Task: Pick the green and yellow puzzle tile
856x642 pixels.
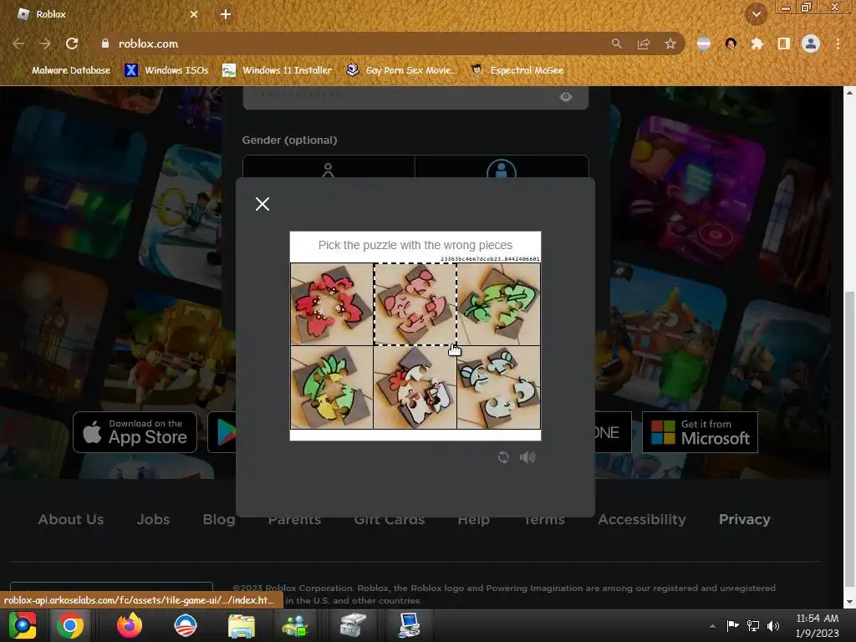Action: click(332, 387)
